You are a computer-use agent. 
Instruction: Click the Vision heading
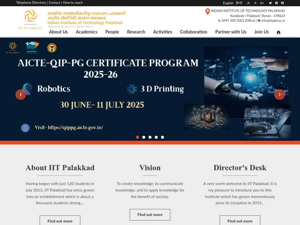(x=150, y=167)
